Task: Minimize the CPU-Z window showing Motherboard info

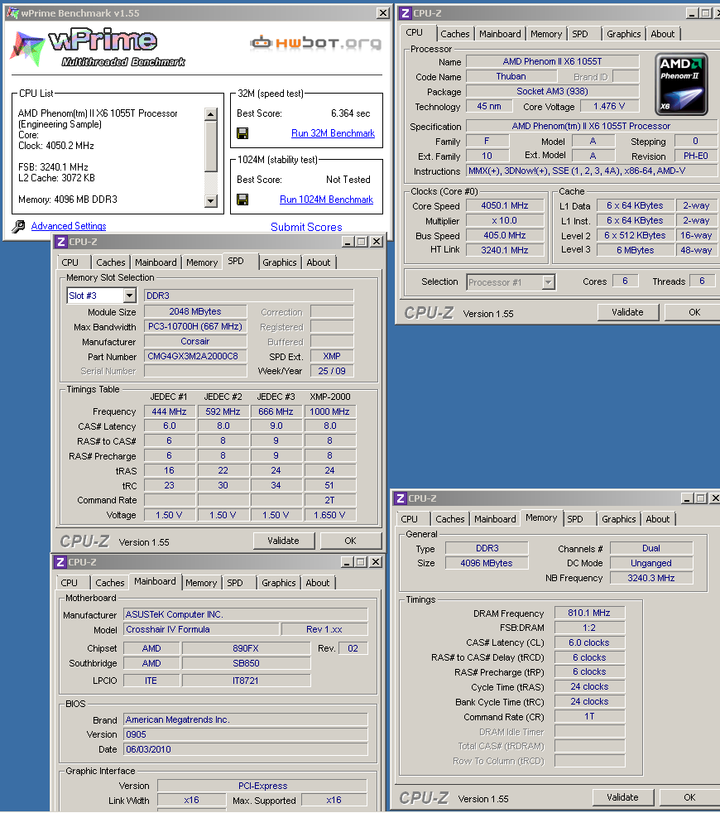Action: click(347, 562)
